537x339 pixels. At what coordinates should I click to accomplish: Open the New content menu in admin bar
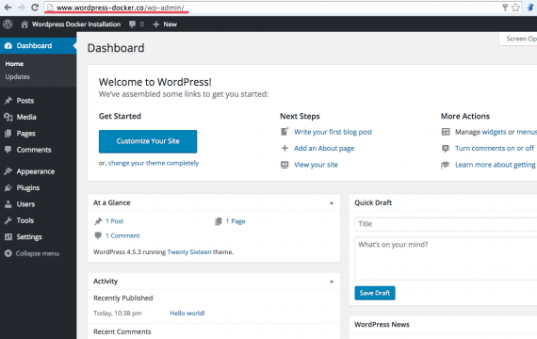point(165,24)
